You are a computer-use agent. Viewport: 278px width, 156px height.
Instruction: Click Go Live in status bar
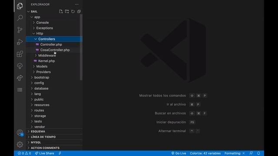pos(179,153)
